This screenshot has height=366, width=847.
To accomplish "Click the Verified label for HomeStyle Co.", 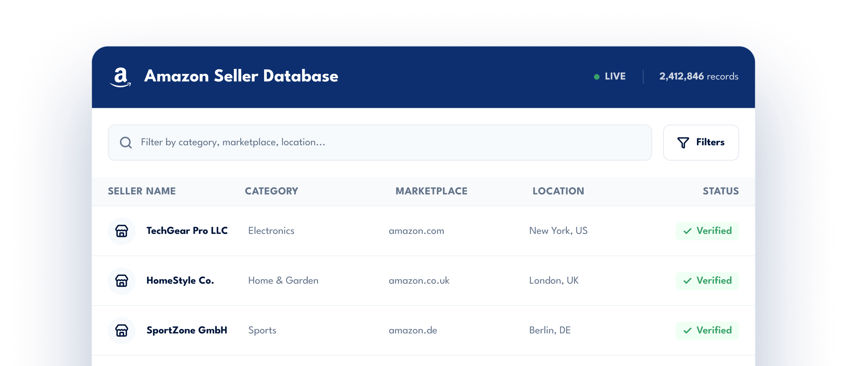I will [x=714, y=281].
